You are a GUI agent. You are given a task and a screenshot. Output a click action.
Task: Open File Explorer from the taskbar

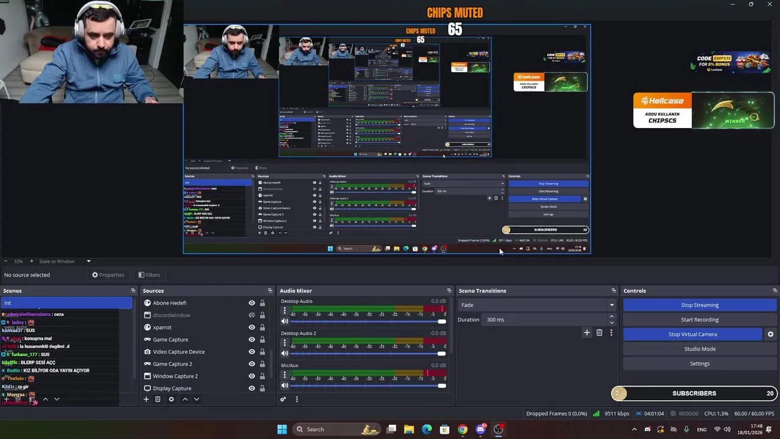click(x=409, y=429)
